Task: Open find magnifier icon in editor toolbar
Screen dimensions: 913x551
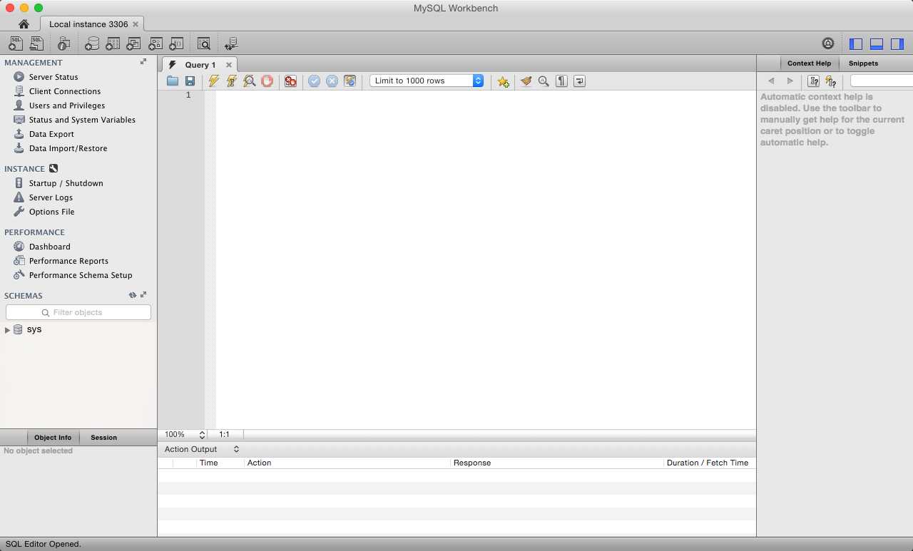Action: [544, 81]
